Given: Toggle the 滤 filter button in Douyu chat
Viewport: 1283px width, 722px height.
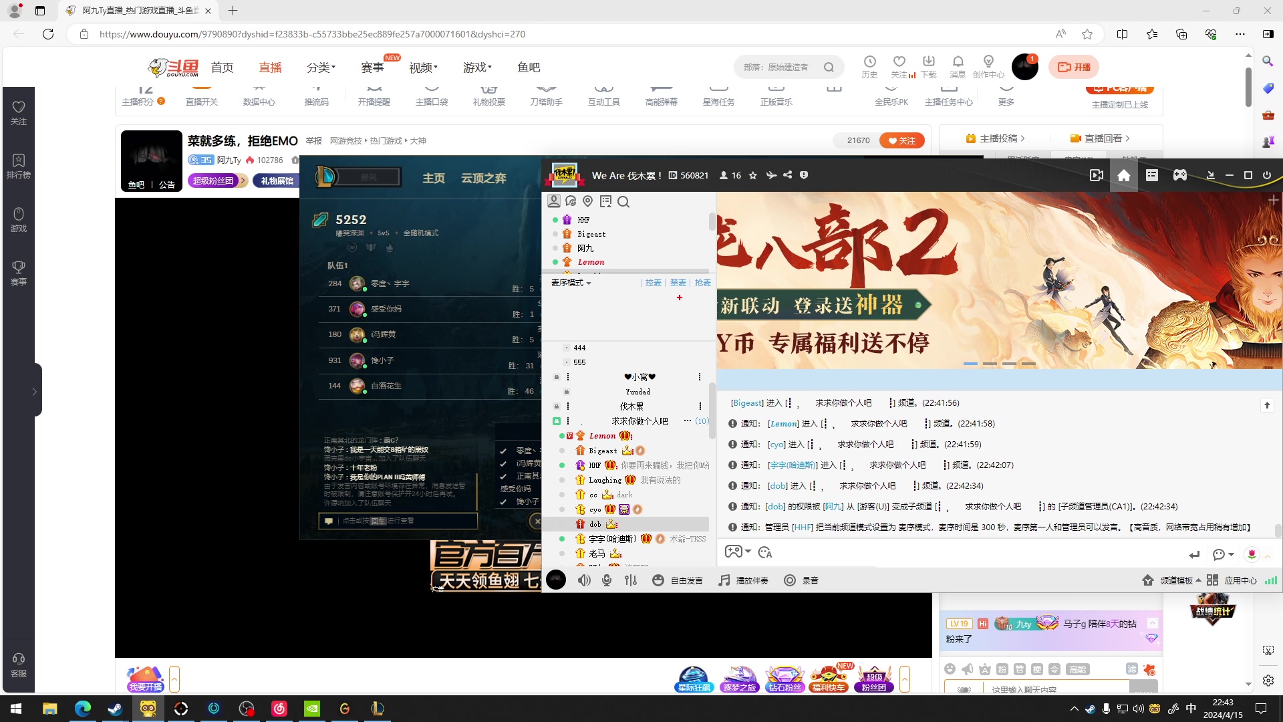Looking at the screenshot, I should [1131, 669].
